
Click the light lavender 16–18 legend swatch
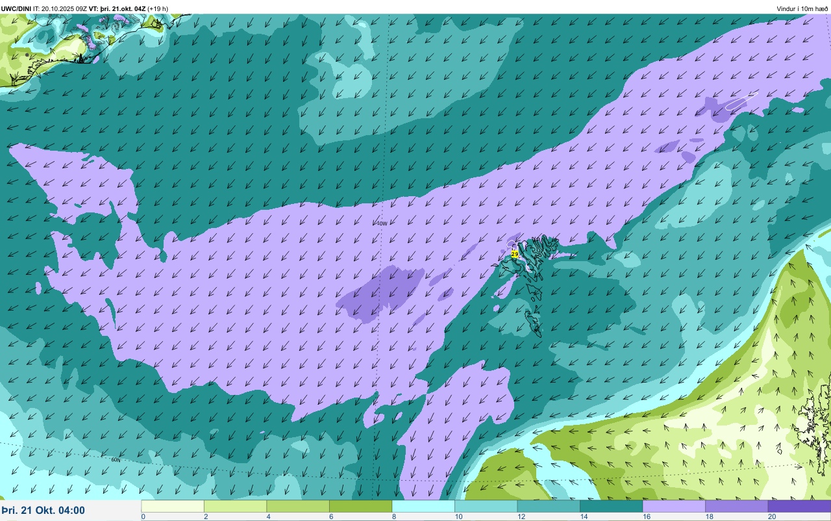pos(674,506)
